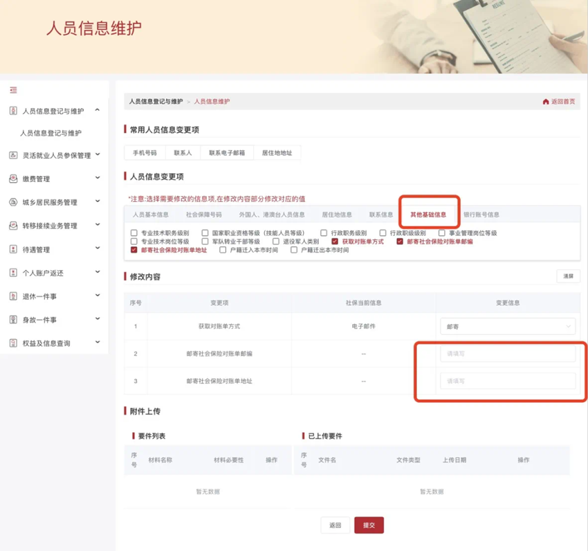The width and height of the screenshot is (588, 551).
Task: Expand the 转移接续业务管理 chevron
Action: coord(98,225)
